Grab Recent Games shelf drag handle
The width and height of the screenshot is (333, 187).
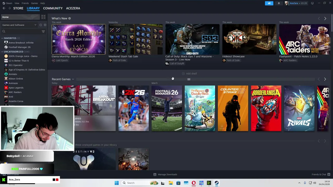189,79
